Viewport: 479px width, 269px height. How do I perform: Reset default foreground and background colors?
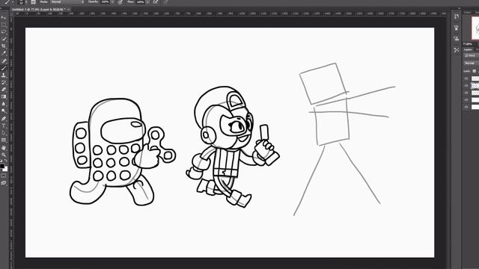1,161
